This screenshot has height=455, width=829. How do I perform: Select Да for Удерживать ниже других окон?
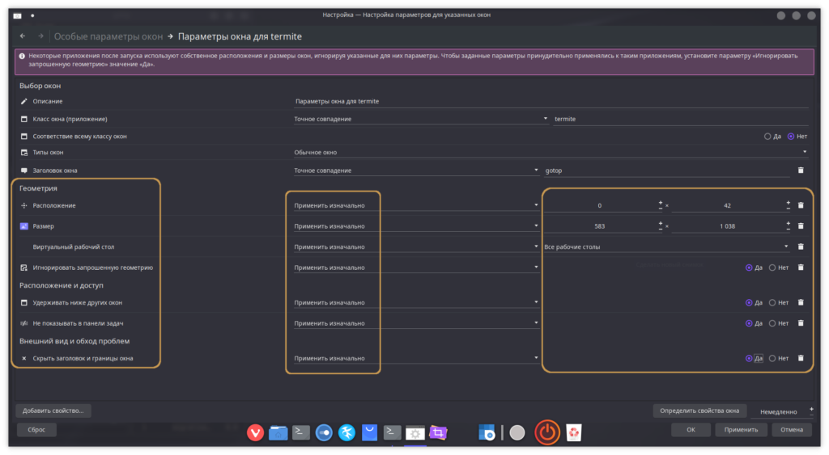coord(754,302)
